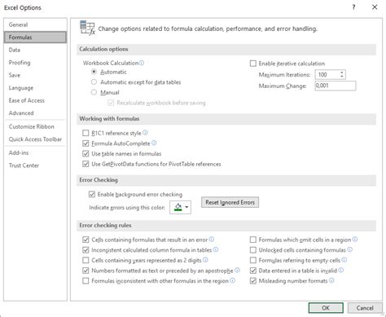Click info icon for unlocked cells containing formulas

coord(350,249)
